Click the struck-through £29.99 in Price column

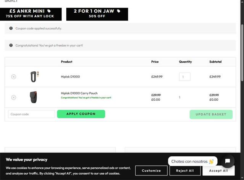pos(156,95)
